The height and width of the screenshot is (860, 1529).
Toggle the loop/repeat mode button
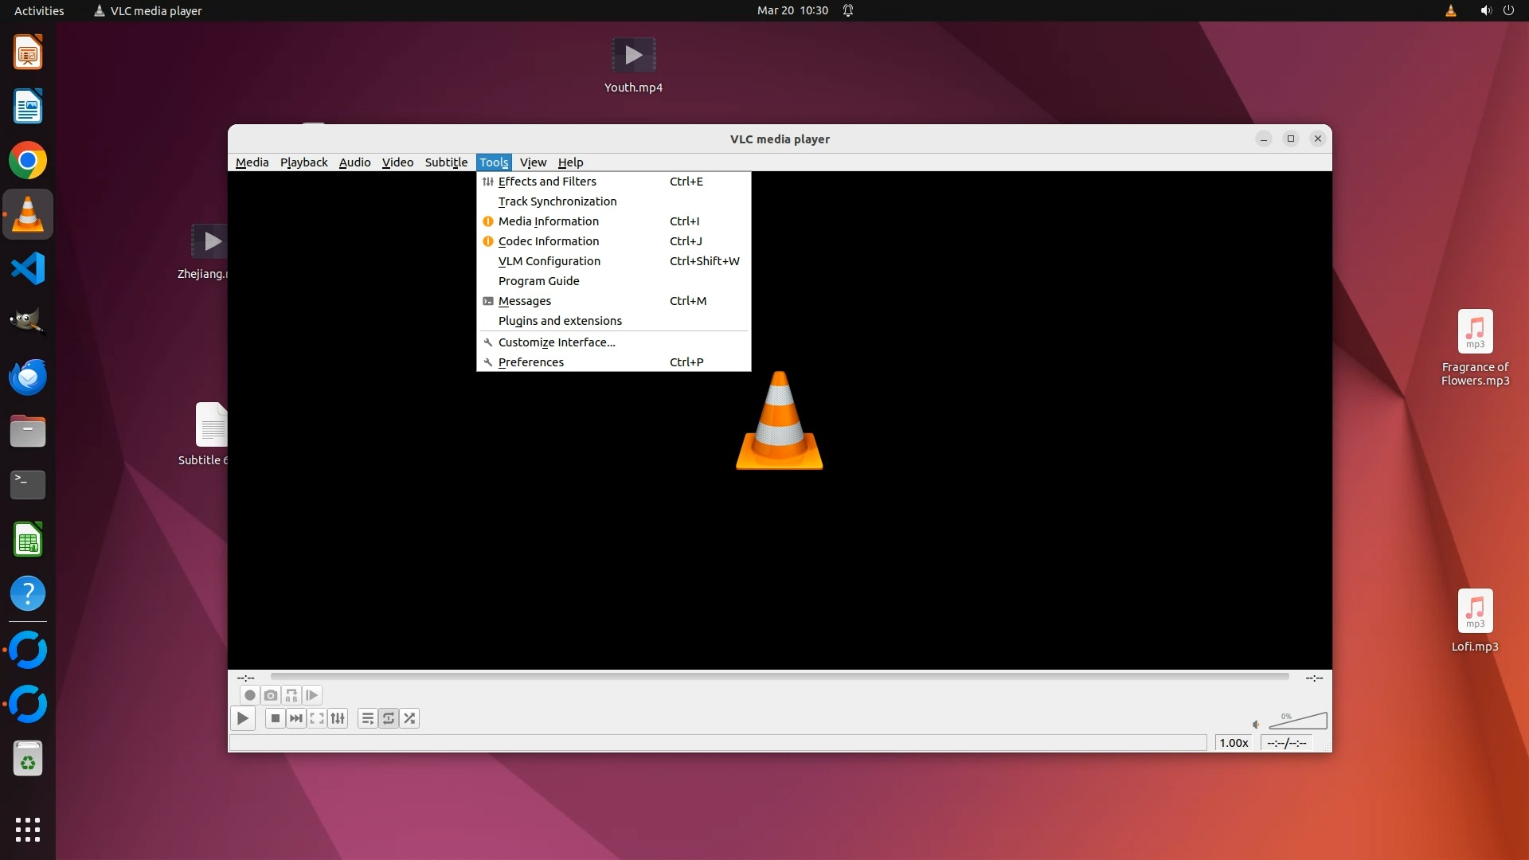(389, 718)
